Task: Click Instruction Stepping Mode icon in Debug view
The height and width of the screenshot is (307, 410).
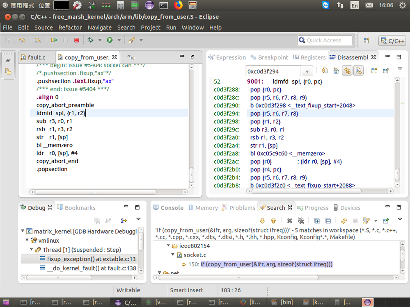Action: click(124, 221)
